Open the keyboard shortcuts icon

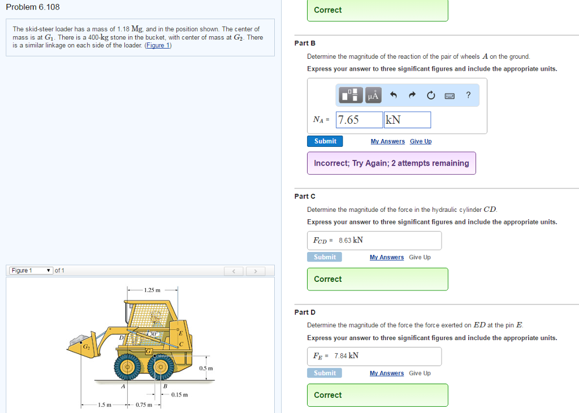click(449, 95)
